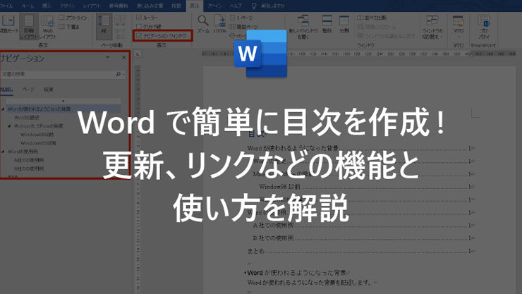The image size is (522, 294).
Task: Click View Side by Side (並べて比較)
Action: pos(372,18)
